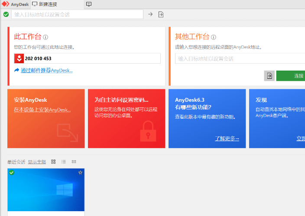Viewport: 305px width, 216px height.
Task: Switch recent sessions to small tile view
Action: pyautogui.click(x=74, y=161)
